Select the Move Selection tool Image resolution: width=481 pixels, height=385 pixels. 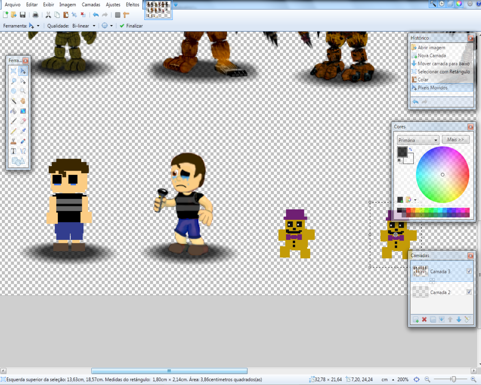point(23,81)
